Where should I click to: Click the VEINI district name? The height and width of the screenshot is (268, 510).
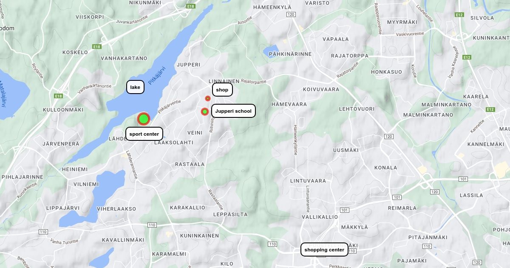coord(195,133)
